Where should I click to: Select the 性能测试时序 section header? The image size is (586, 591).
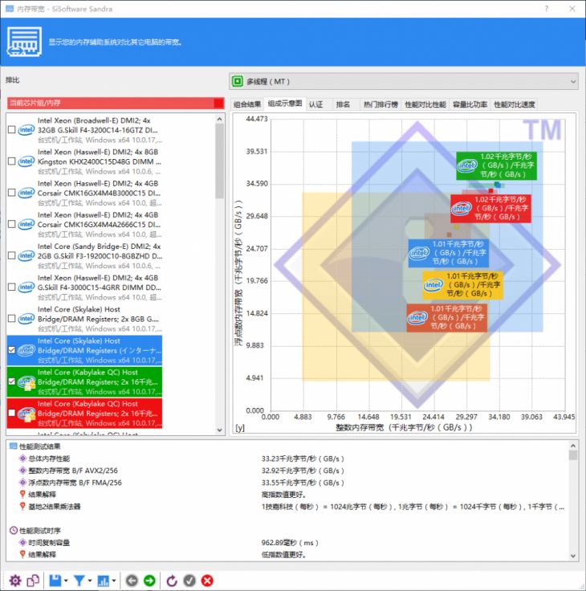[x=39, y=530]
